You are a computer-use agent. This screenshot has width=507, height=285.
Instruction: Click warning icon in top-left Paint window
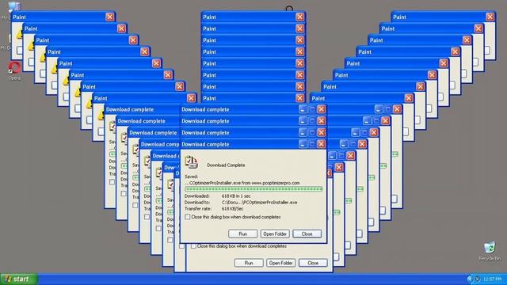pos(19,33)
